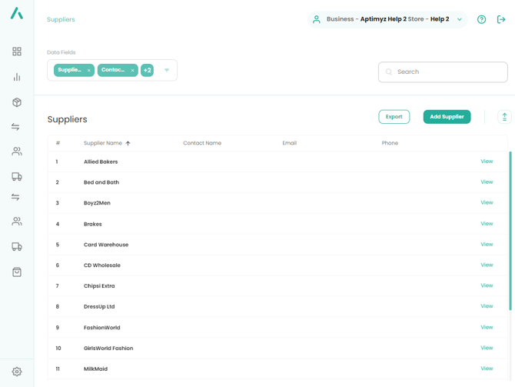Open settings gear at sidebar bottom

click(x=17, y=372)
